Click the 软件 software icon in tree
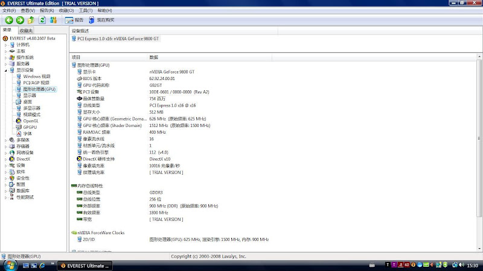Viewport: 483px width, 271px height. click(x=11, y=172)
